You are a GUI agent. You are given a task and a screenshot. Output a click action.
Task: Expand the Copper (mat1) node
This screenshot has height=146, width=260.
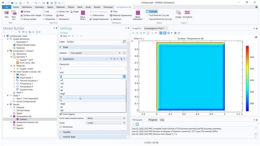point(15,69)
